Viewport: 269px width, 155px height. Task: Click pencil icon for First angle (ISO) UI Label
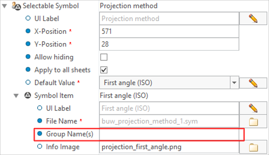click(253, 108)
